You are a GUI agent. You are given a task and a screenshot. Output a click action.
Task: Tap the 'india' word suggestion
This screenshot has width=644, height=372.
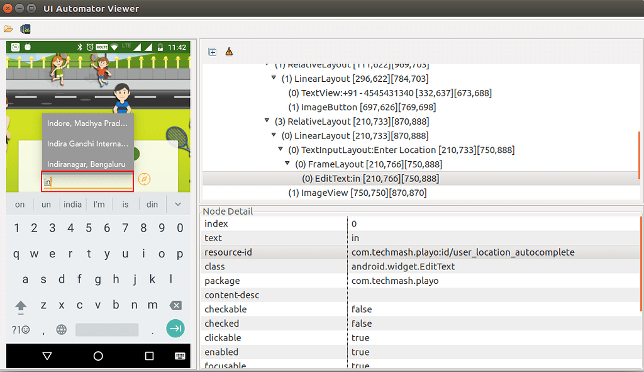(x=73, y=205)
